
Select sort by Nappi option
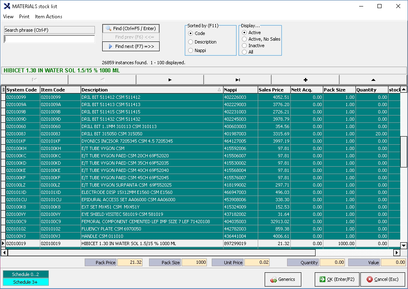coord(191,51)
